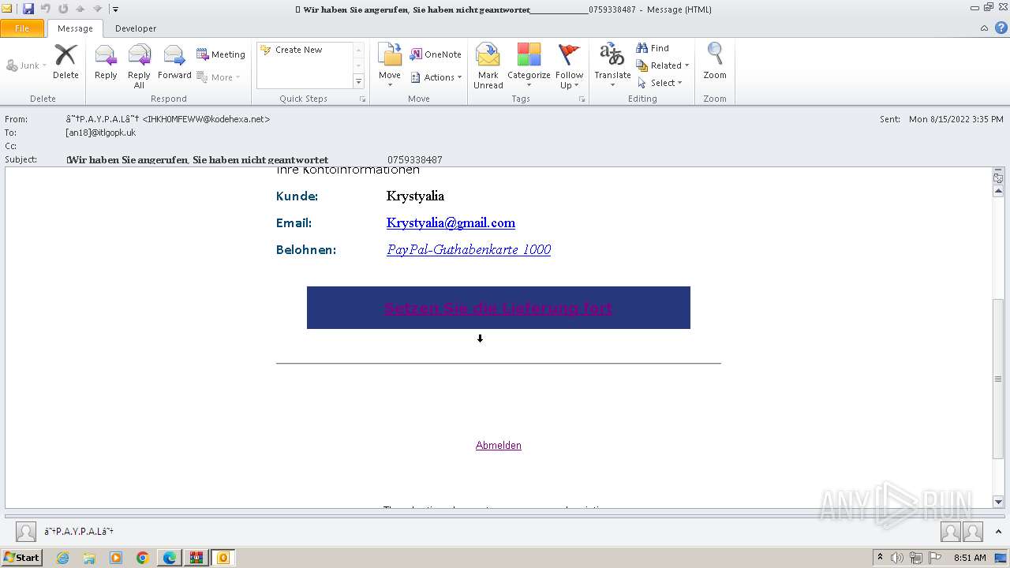Open the Categorize color menu
Screen dimensions: 1010x568
coord(529,65)
